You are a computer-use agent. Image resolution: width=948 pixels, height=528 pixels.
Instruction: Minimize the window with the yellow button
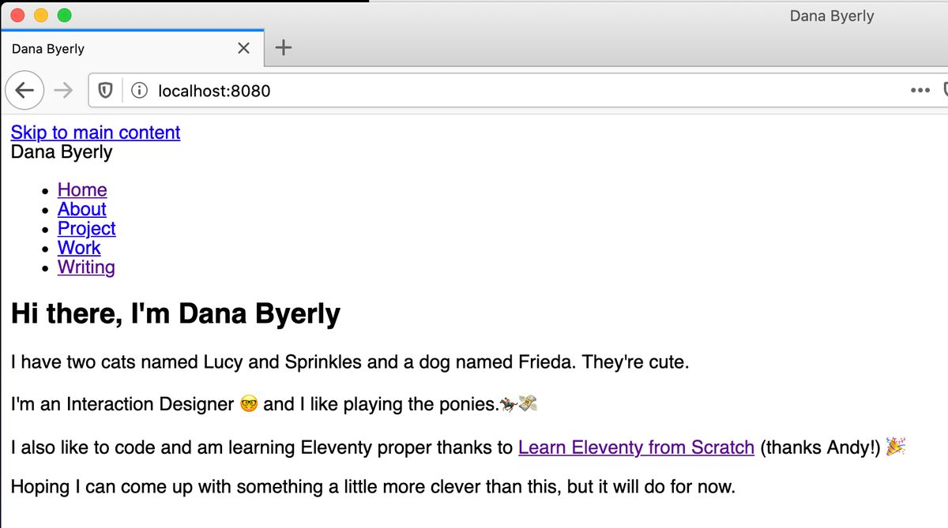pyautogui.click(x=40, y=16)
